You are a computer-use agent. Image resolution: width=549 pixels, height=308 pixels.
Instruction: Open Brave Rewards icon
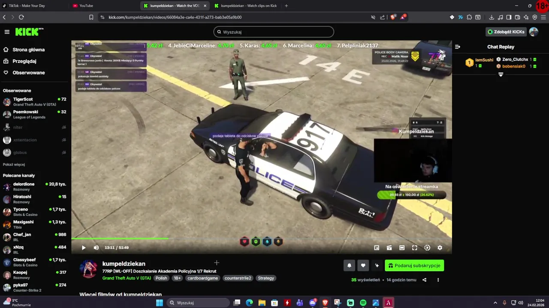(x=403, y=17)
